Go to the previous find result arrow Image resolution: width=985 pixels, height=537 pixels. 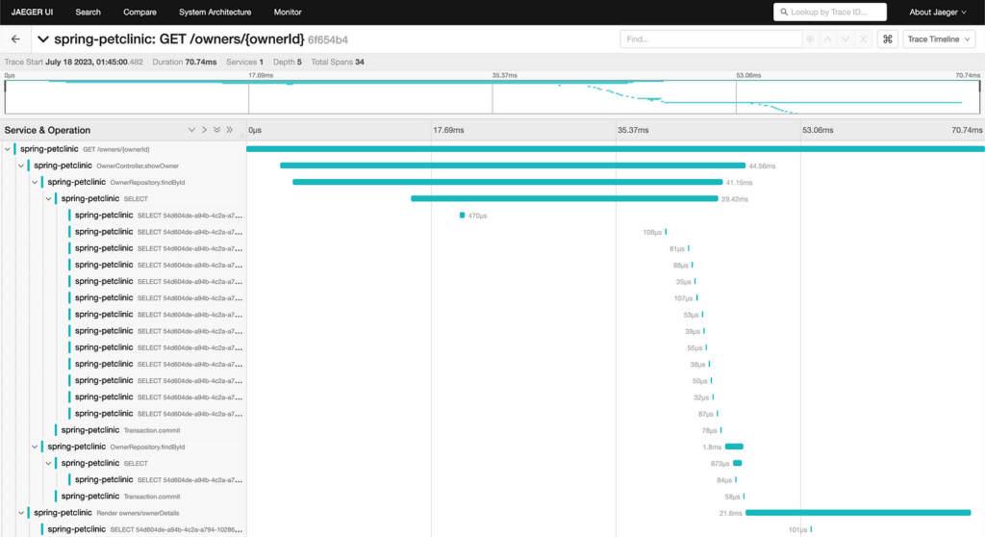click(x=828, y=39)
